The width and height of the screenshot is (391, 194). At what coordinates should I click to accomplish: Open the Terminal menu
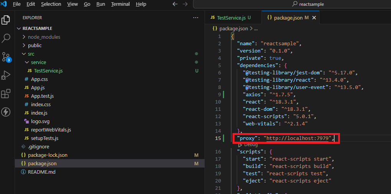click(x=120, y=4)
